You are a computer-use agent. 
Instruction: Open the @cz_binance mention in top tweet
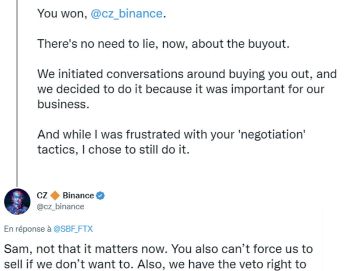(127, 14)
